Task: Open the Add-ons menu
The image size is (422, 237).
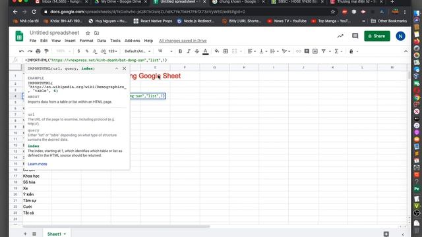Action: point(132,41)
